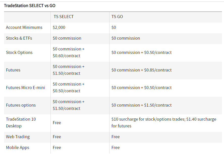Viewport: 224px width, 154px height.
Task: Click the Futures Micro E-mini row label
Action: click(25, 88)
